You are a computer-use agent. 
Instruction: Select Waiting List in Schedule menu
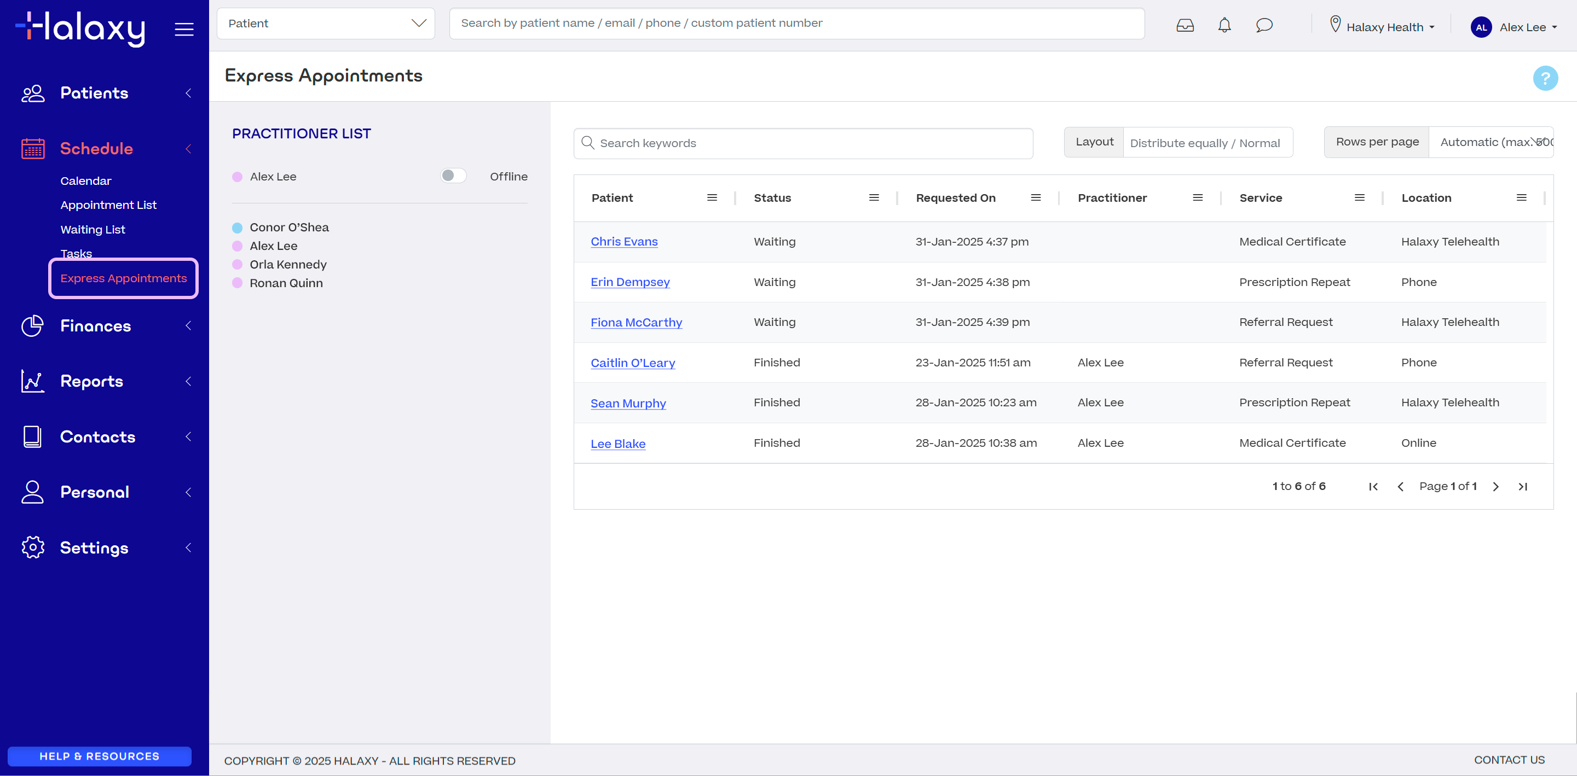93,229
